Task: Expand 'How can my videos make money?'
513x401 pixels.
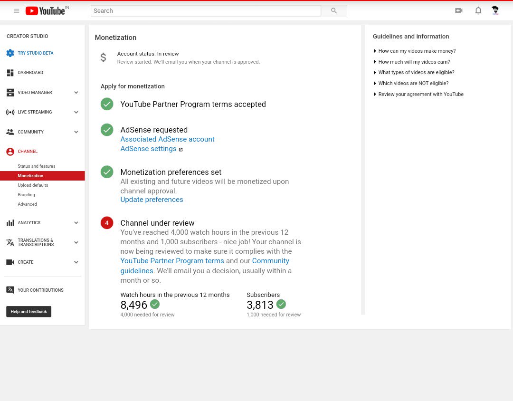Action: click(x=415, y=51)
